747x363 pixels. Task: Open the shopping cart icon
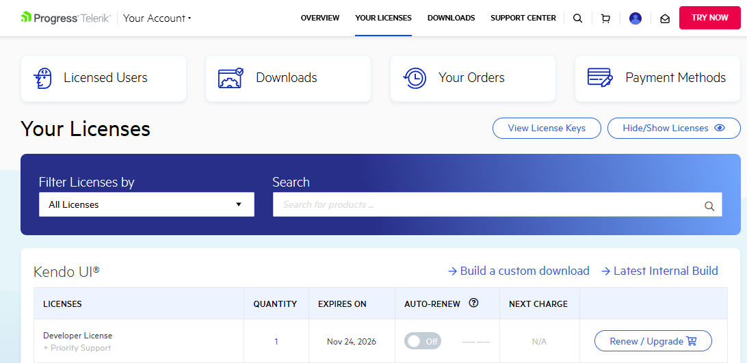pyautogui.click(x=605, y=18)
